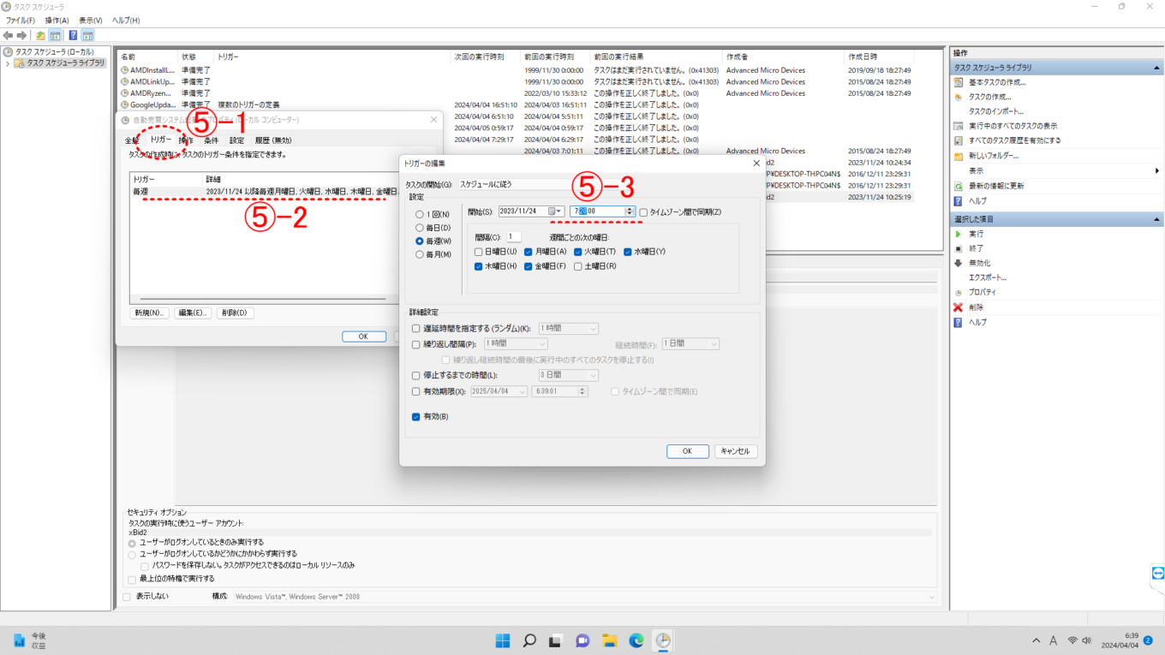Click the Edit (編集) button under trigger list
1165x655 pixels.
[193, 313]
